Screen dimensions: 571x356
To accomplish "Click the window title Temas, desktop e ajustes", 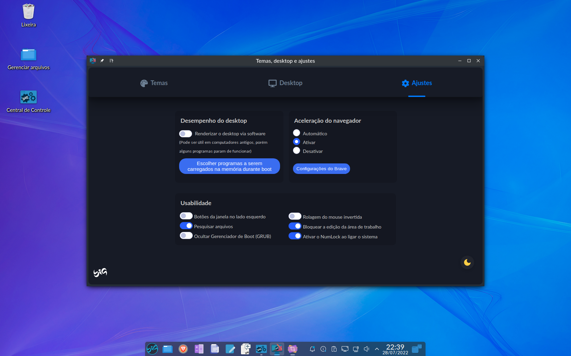I will (x=285, y=61).
